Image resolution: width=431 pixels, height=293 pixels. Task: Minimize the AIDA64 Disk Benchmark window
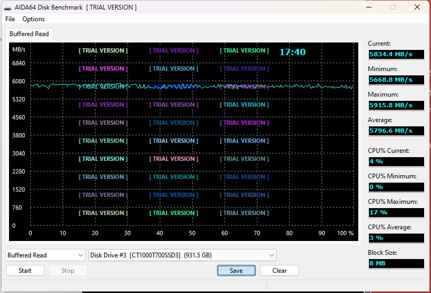(368, 7)
